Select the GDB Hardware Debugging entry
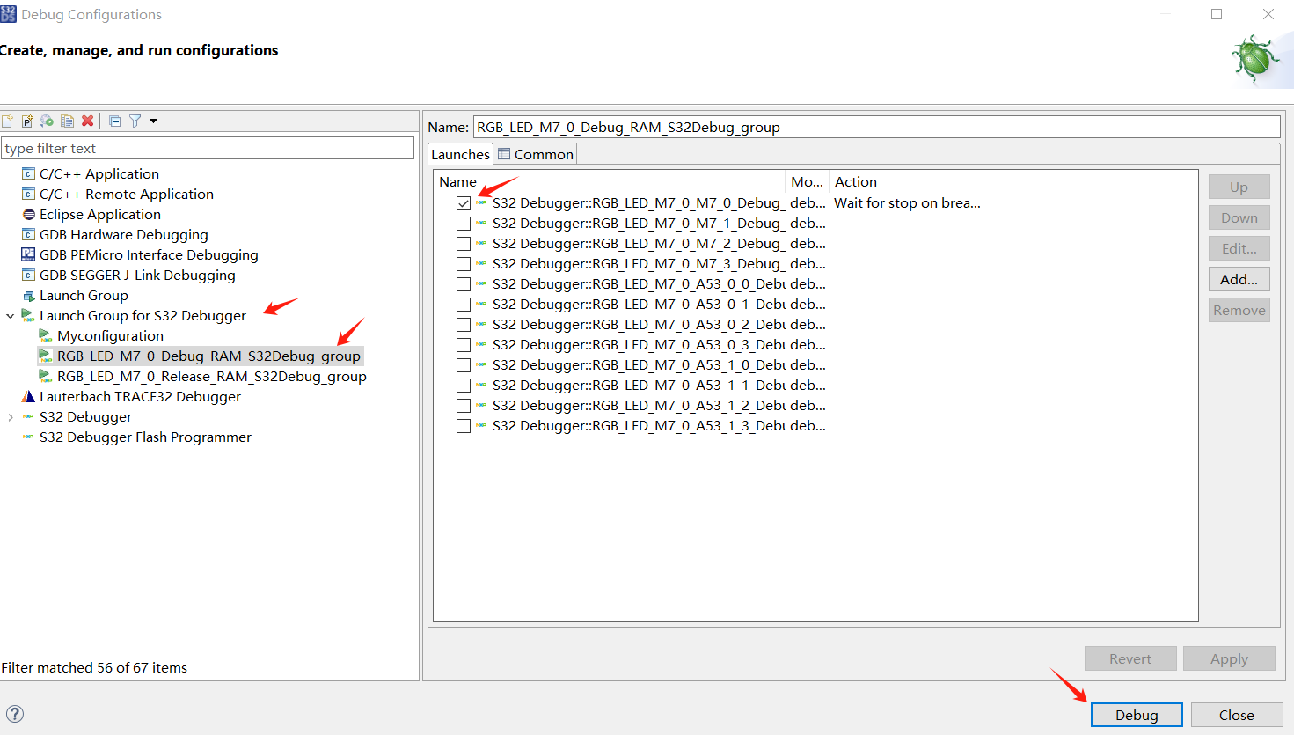Viewport: 1294px width, 735px height. (x=124, y=234)
